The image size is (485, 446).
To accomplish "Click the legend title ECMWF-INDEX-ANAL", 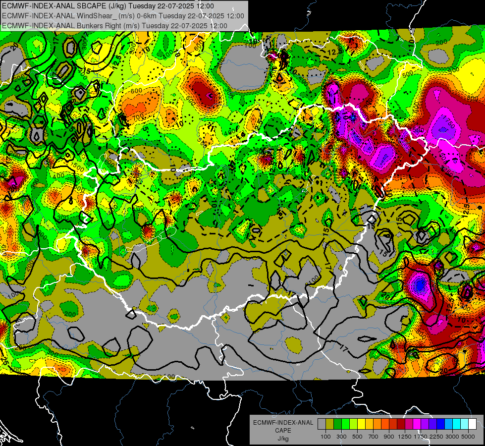I will pos(283,423).
